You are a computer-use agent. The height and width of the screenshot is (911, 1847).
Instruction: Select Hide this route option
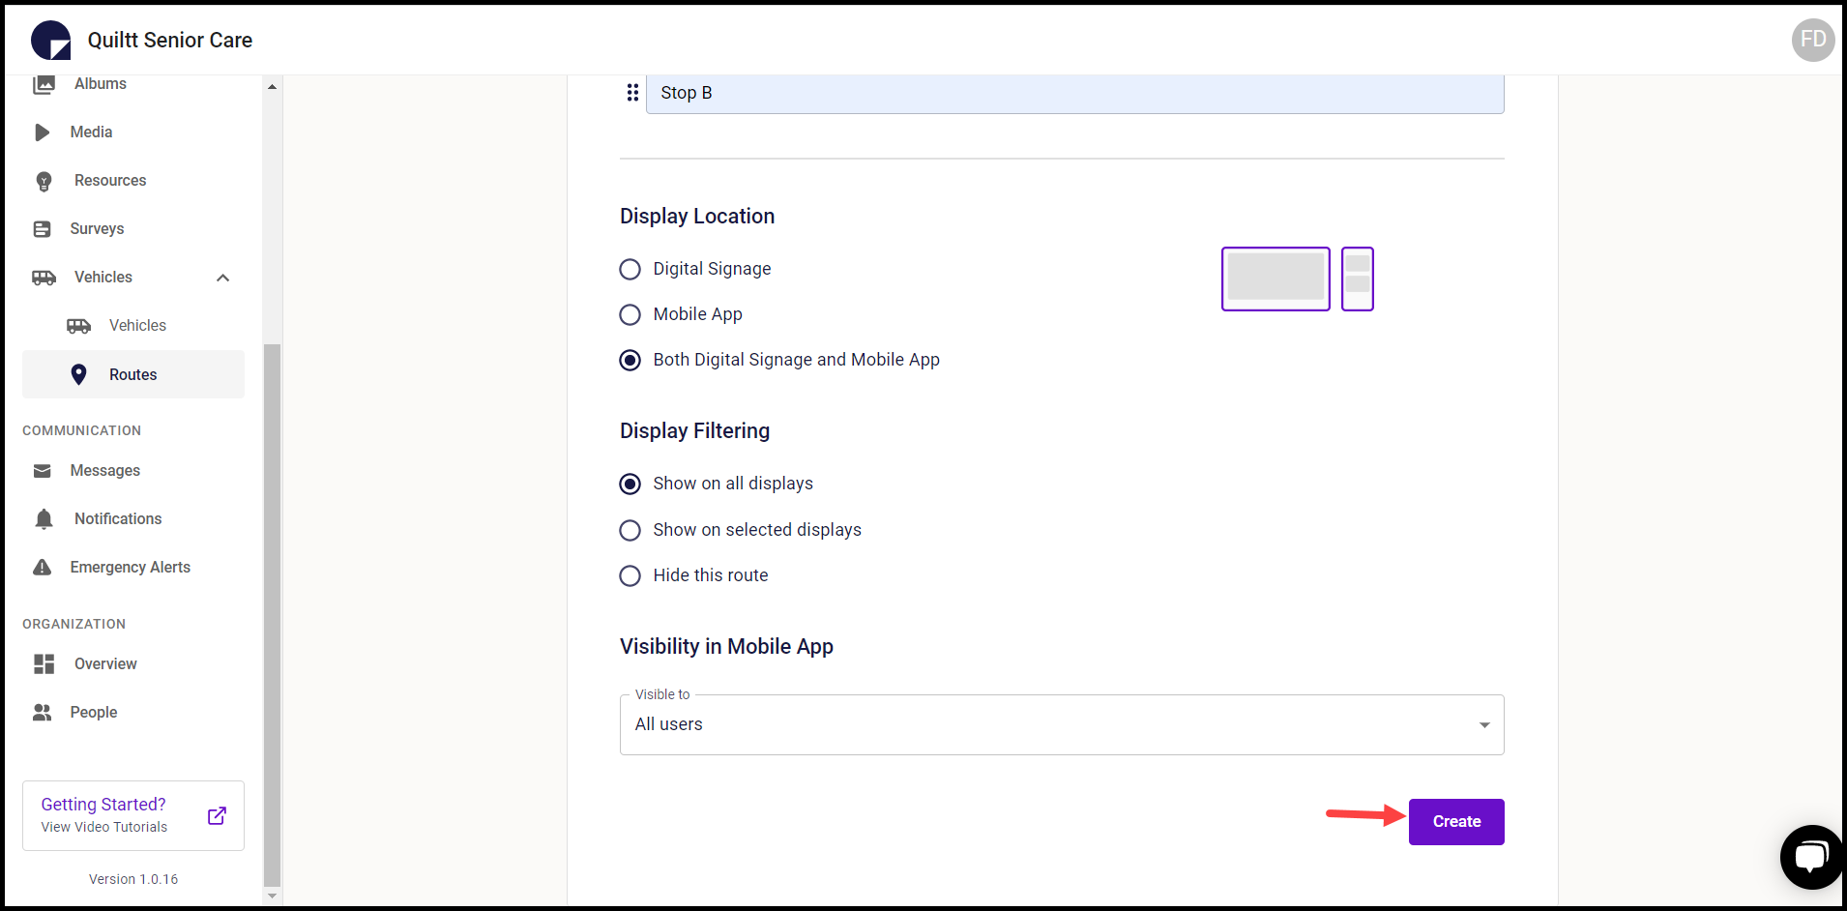coord(630,575)
